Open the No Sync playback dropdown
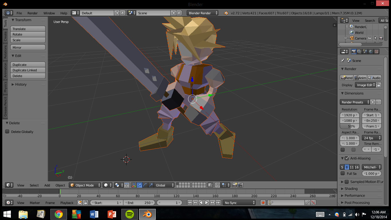 [239, 203]
